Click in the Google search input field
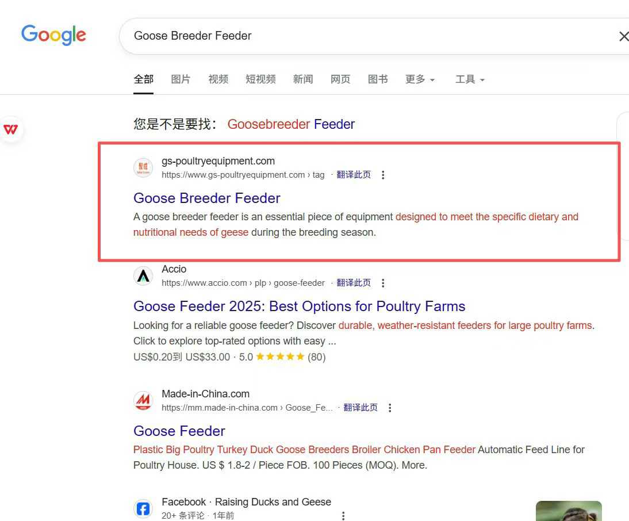 [x=368, y=36]
